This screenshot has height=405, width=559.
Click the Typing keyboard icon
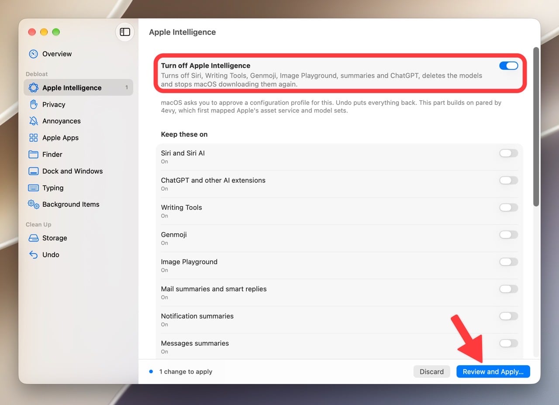(33, 188)
